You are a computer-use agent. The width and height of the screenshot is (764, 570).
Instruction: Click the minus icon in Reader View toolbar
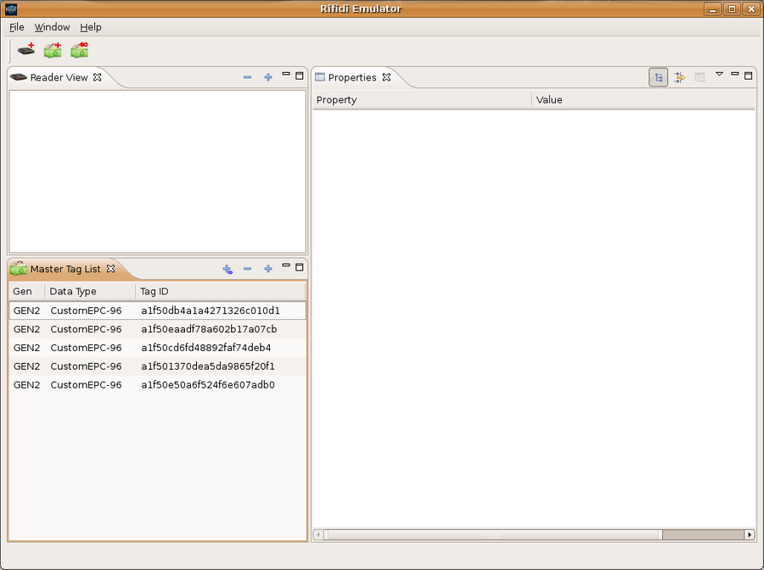click(247, 76)
